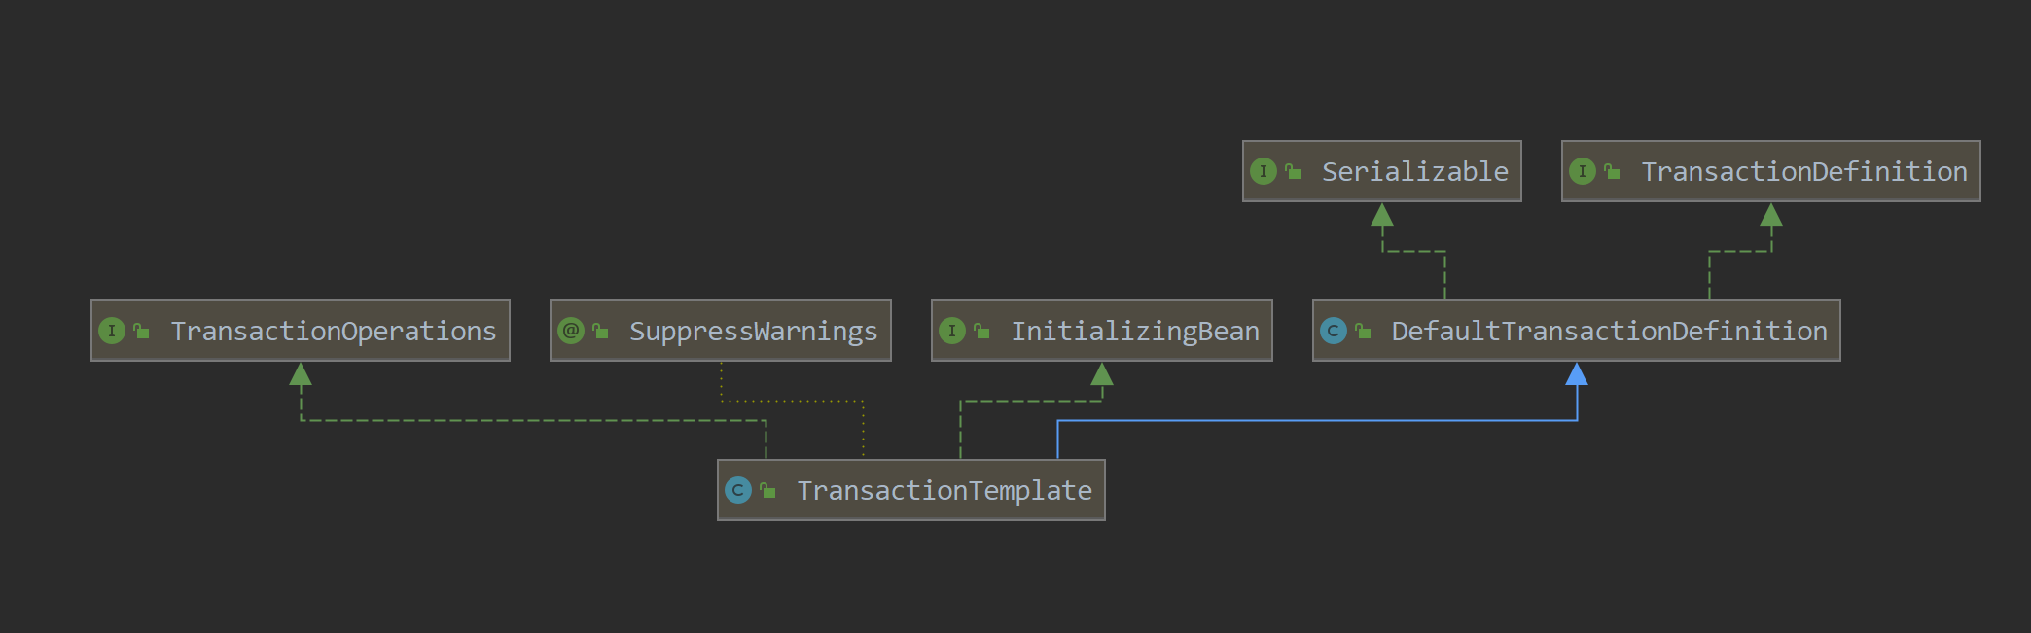Viewport: 2031px width, 633px height.
Task: Select the DefaultTransactionDefinition class label
Action: [1609, 332]
